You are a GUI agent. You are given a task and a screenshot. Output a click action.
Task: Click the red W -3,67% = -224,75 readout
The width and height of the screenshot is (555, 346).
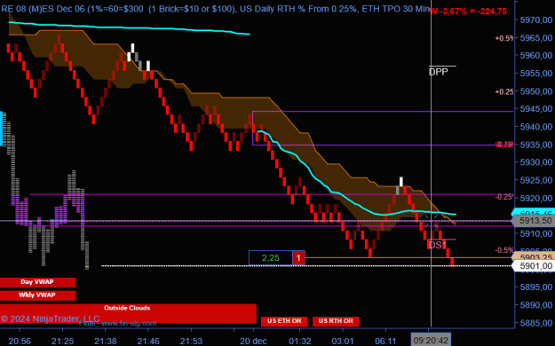click(468, 12)
